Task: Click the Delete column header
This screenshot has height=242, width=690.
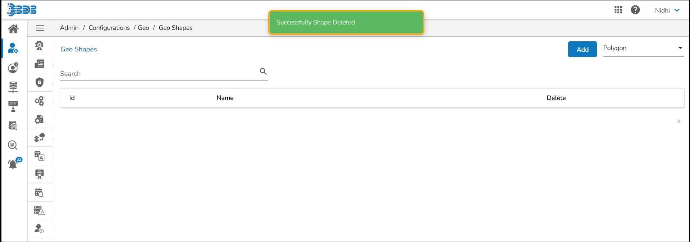Action: pyautogui.click(x=556, y=98)
